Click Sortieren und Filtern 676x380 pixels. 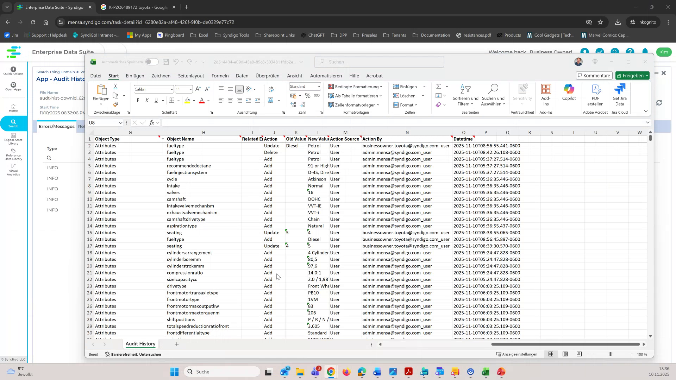pyautogui.click(x=465, y=95)
